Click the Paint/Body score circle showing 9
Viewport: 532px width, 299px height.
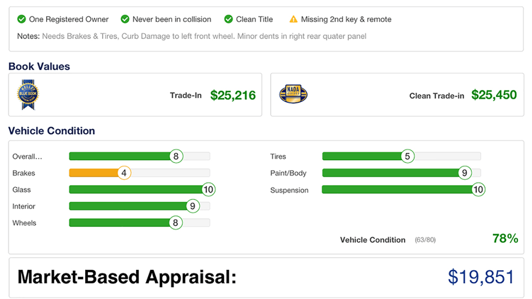click(x=464, y=173)
